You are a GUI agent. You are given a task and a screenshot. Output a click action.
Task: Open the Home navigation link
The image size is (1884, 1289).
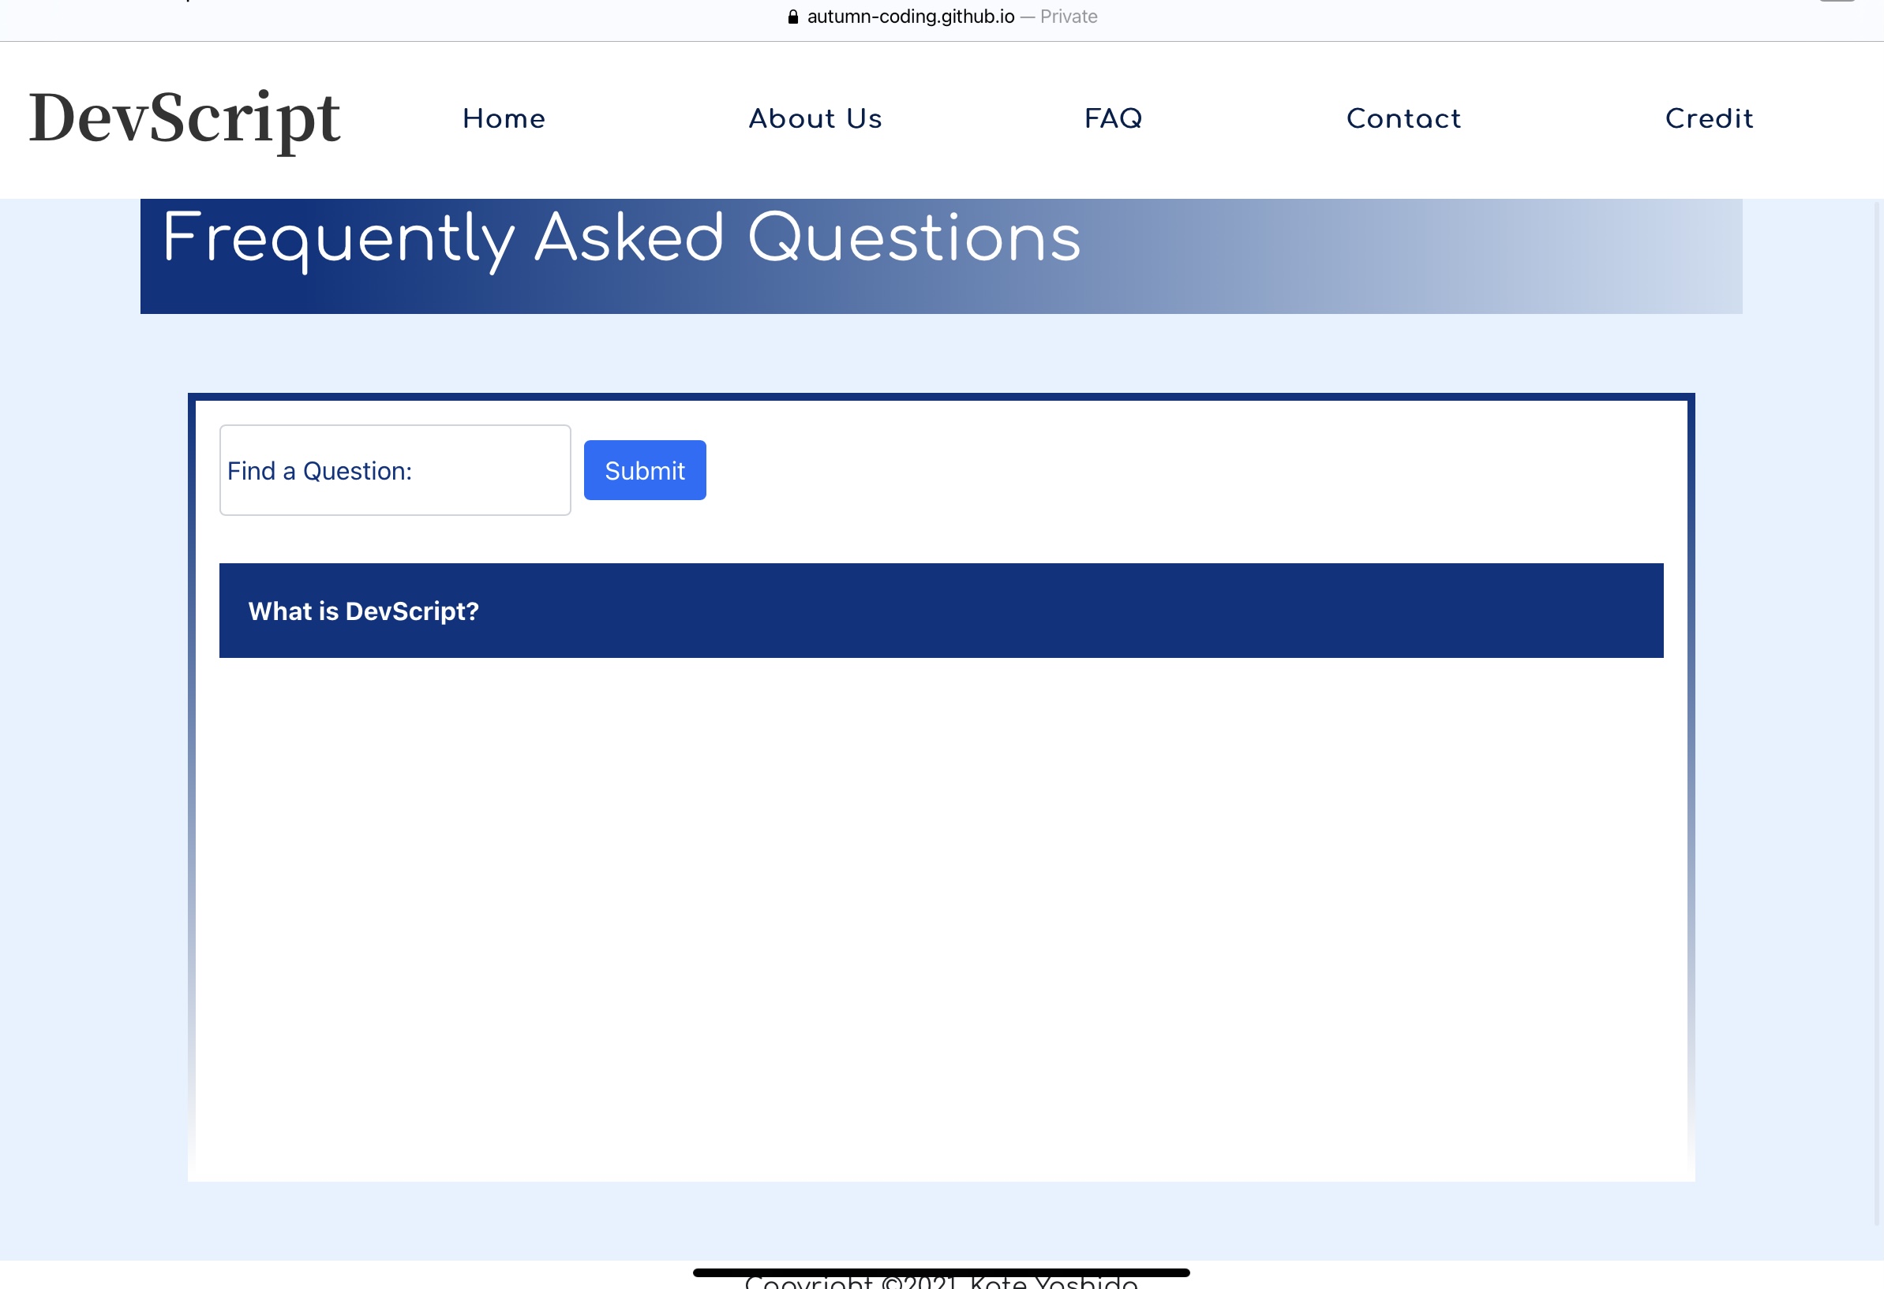pyautogui.click(x=504, y=119)
